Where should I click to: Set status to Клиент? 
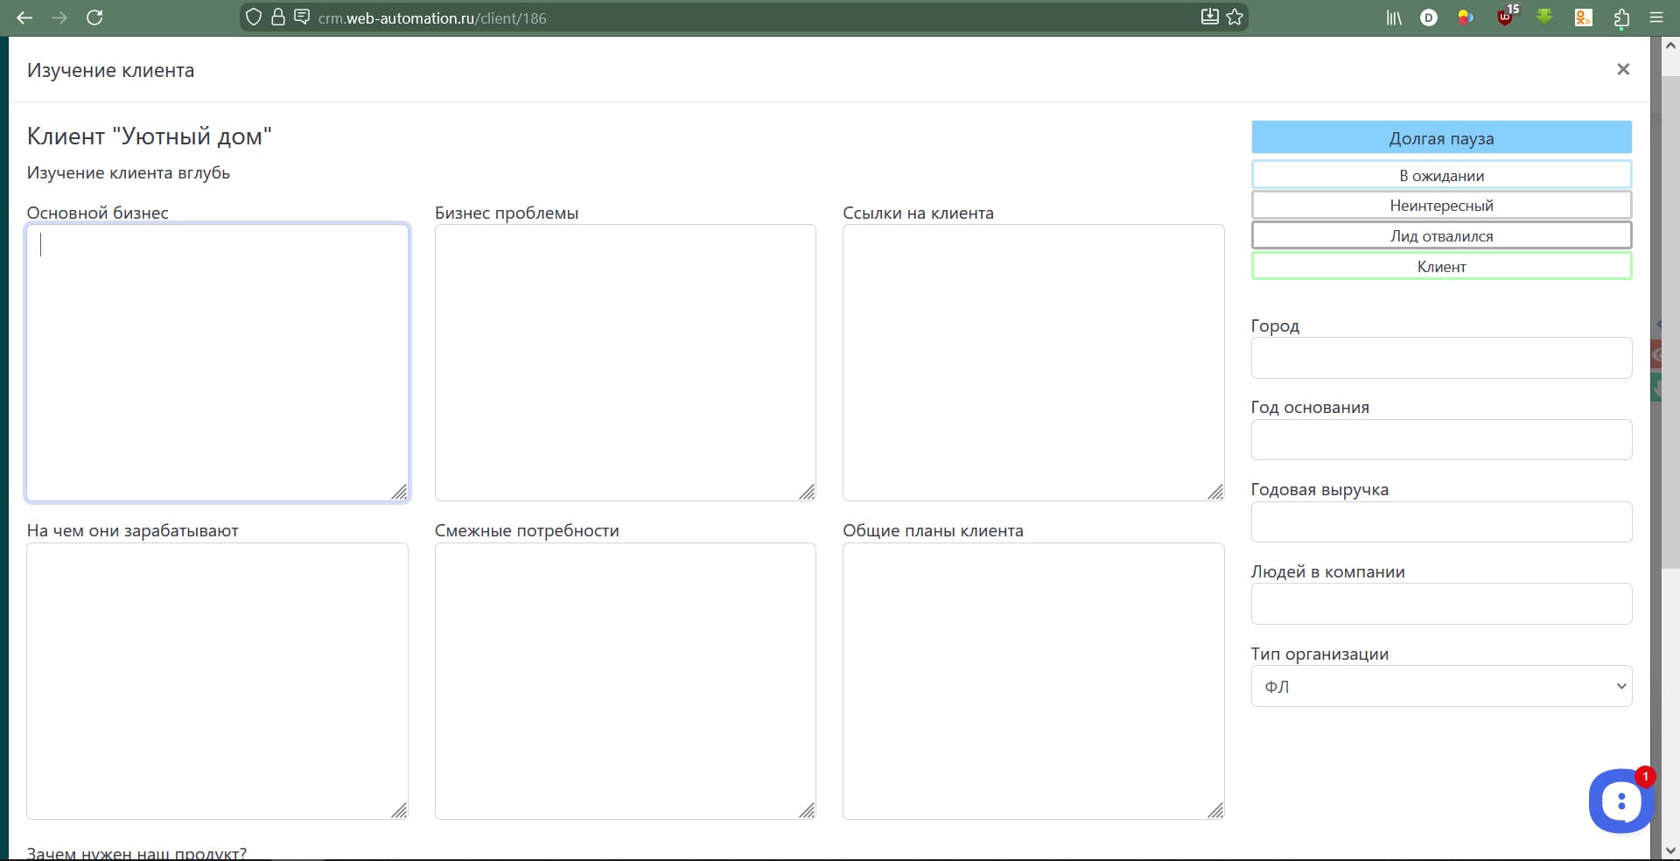click(1441, 267)
